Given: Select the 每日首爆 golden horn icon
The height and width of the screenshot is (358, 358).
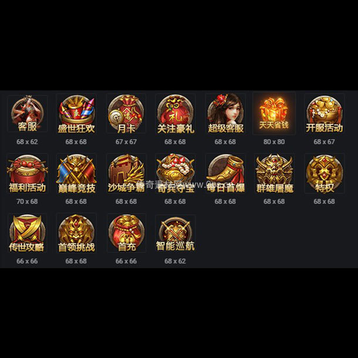Looking at the screenshot, I should click(225, 173).
